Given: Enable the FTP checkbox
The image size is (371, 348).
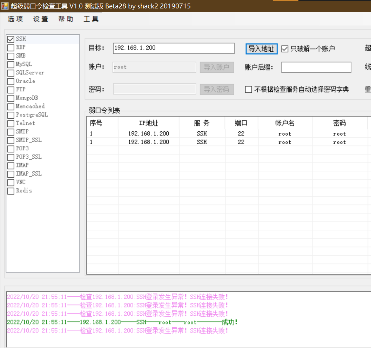Looking at the screenshot, I should click(11, 90).
